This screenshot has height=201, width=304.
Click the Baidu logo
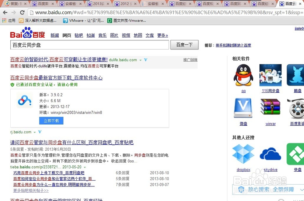coord(28,33)
